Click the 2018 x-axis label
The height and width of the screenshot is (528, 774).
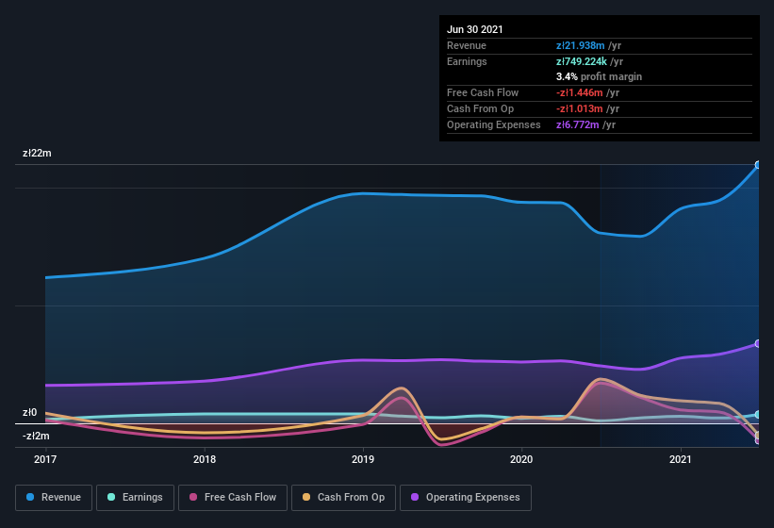(x=205, y=459)
